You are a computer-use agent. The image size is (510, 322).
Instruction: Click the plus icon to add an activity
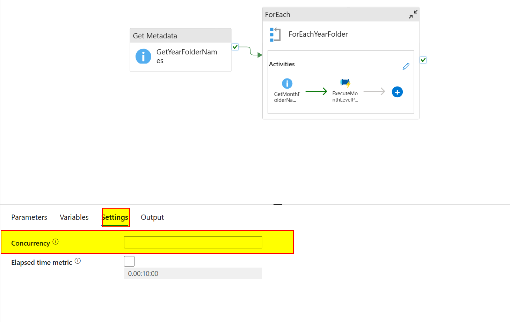click(397, 92)
